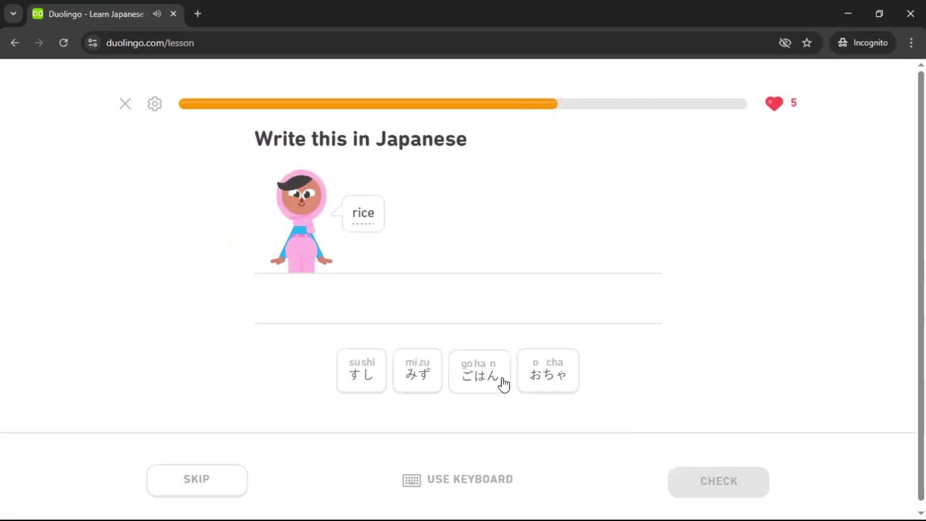This screenshot has width=926, height=521.
Task: Switch to the Duolingo - Learn Japanese tab
Action: pos(94,14)
